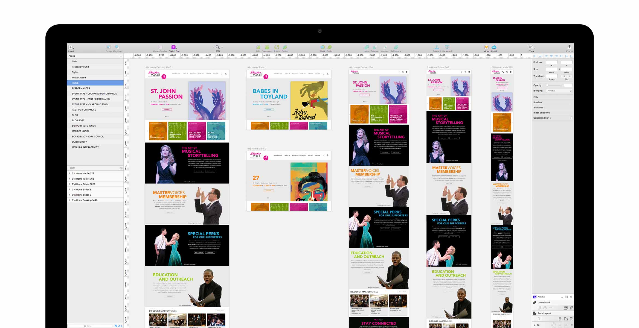Click the Export toolbar icon
Viewport: 639px width, 328px height.
coord(569,47)
